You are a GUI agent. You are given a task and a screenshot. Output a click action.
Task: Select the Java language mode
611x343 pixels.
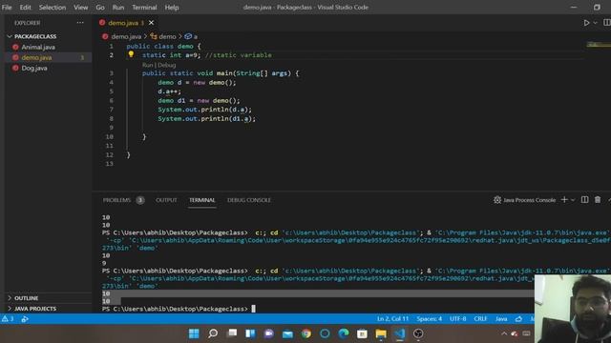(x=501, y=319)
